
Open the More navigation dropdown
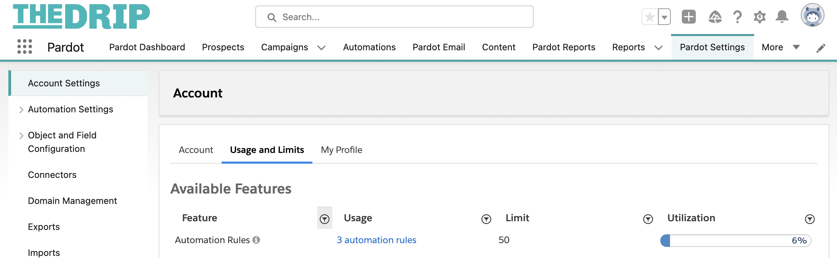tap(781, 47)
